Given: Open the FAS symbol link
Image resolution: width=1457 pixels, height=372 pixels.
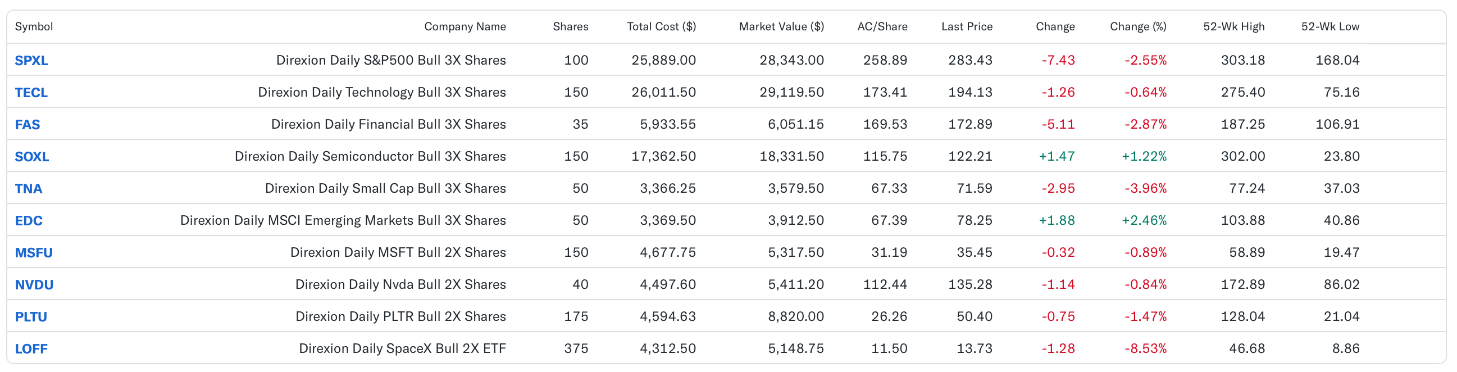Looking at the screenshot, I should pos(27,125).
